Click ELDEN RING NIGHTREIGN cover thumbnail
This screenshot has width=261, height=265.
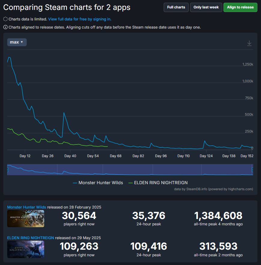(x=26, y=249)
